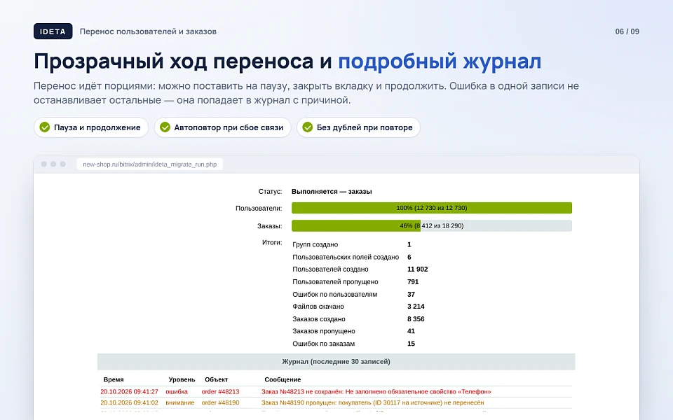673x420 pixels.
Task: Click the value 11 902 for Пользователей создано
Action: point(417,269)
